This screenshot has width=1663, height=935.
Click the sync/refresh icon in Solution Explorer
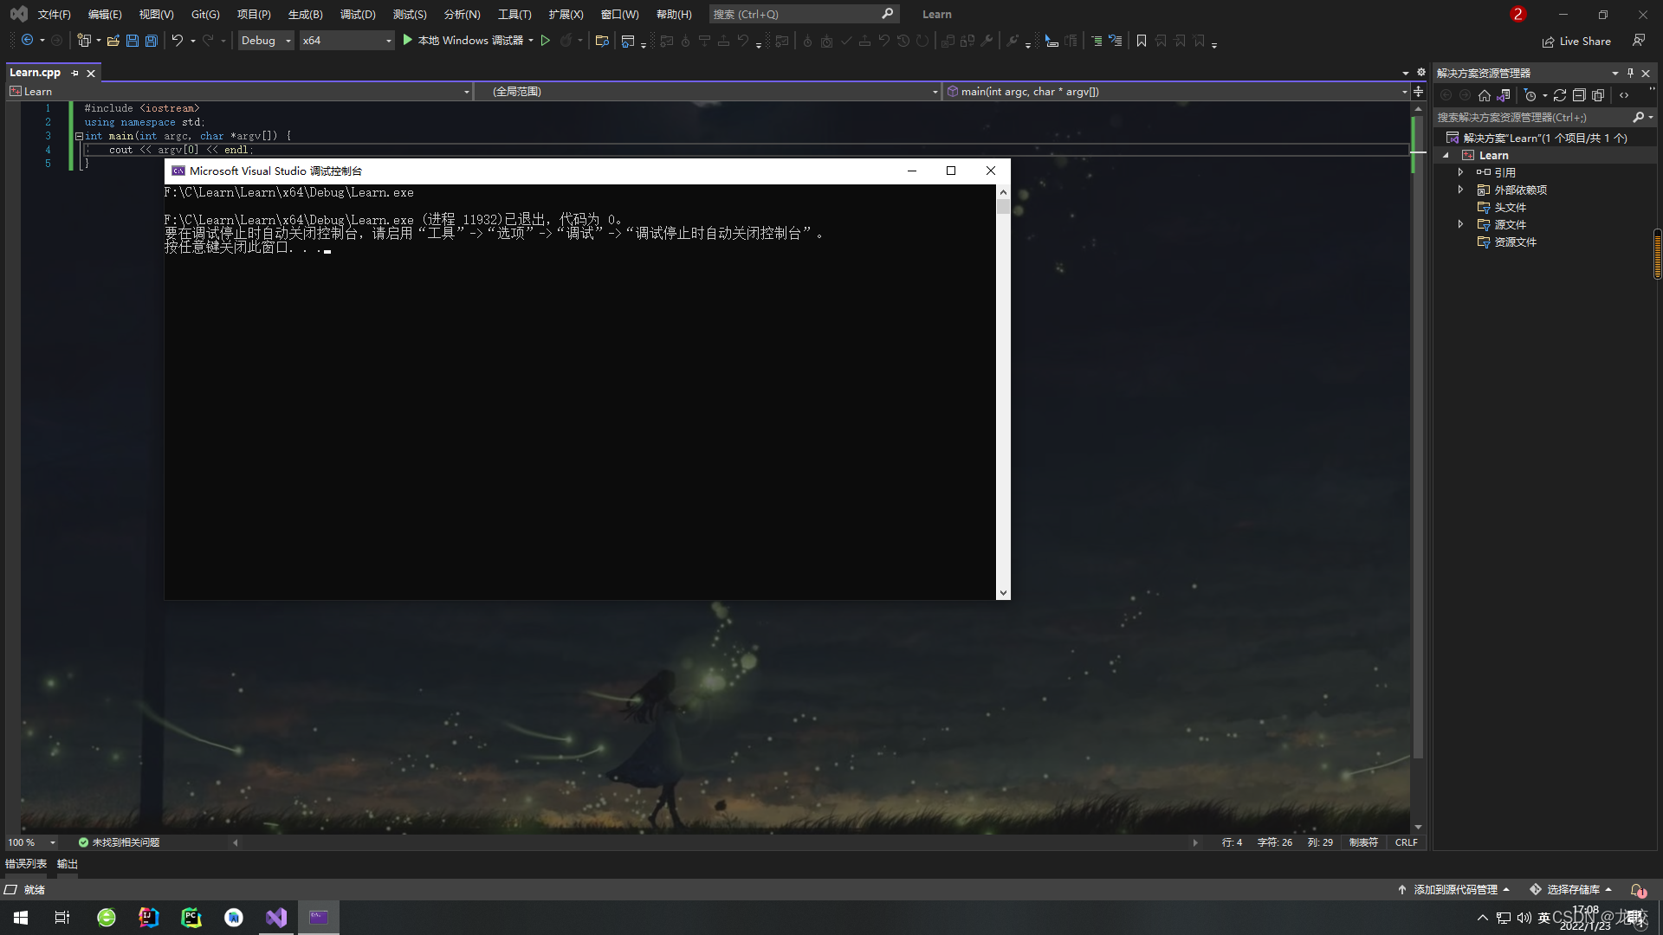[1560, 95]
